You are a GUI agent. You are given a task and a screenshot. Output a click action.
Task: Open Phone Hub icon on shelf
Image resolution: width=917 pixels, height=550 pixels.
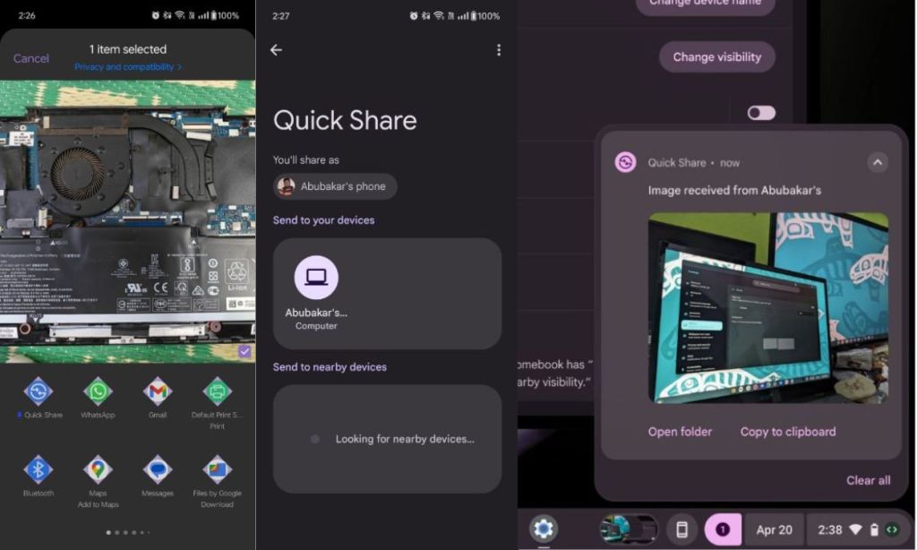coord(681,529)
